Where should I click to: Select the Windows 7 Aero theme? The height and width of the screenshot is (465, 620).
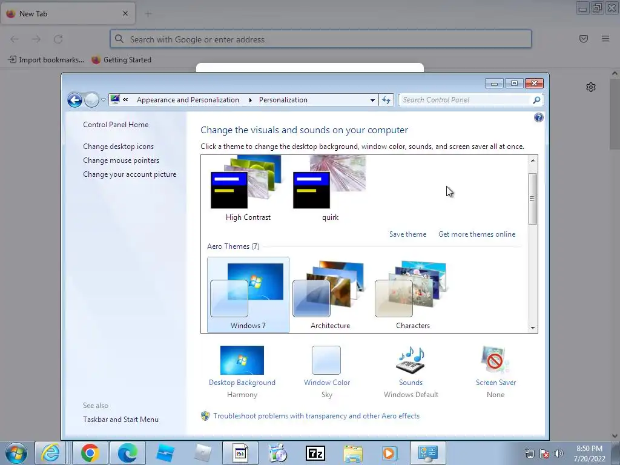[248, 295]
